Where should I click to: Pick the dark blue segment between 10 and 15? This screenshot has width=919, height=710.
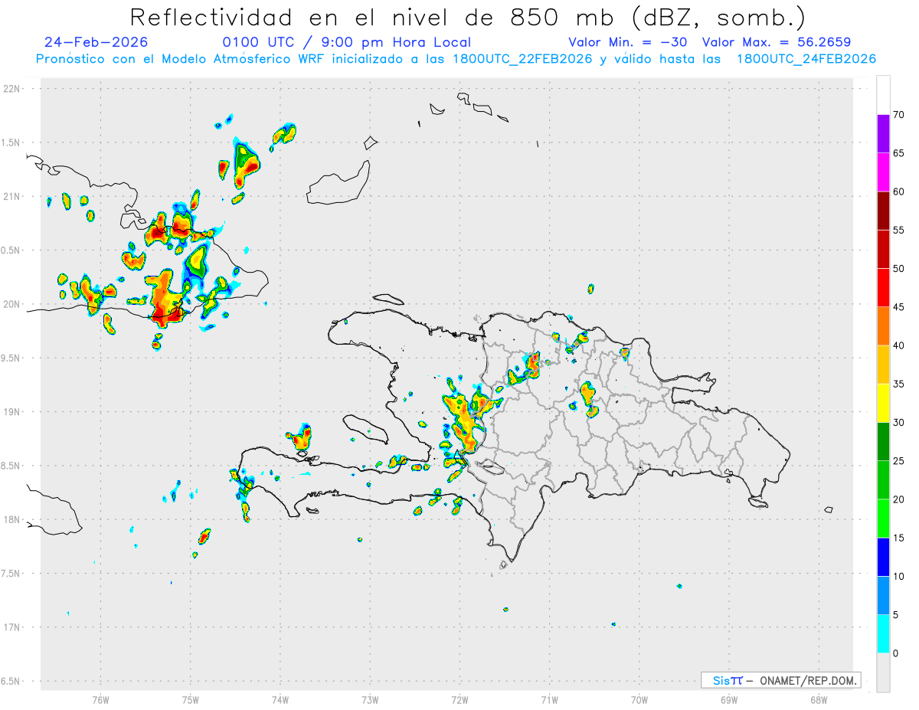(883, 557)
